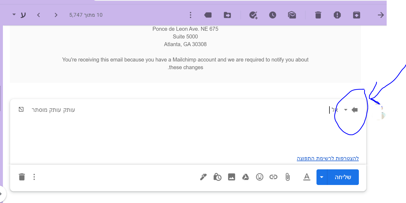Viewport: 406px width, 203px height.
Task: Attach a file with the paperclip icon
Action: (287, 177)
